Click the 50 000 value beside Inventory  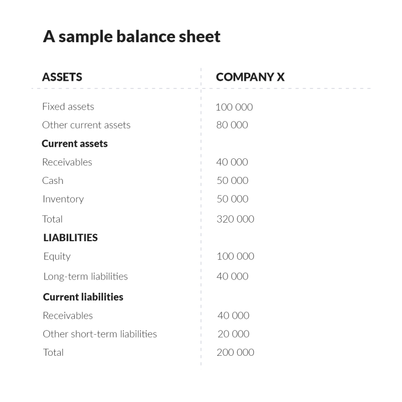(232, 199)
